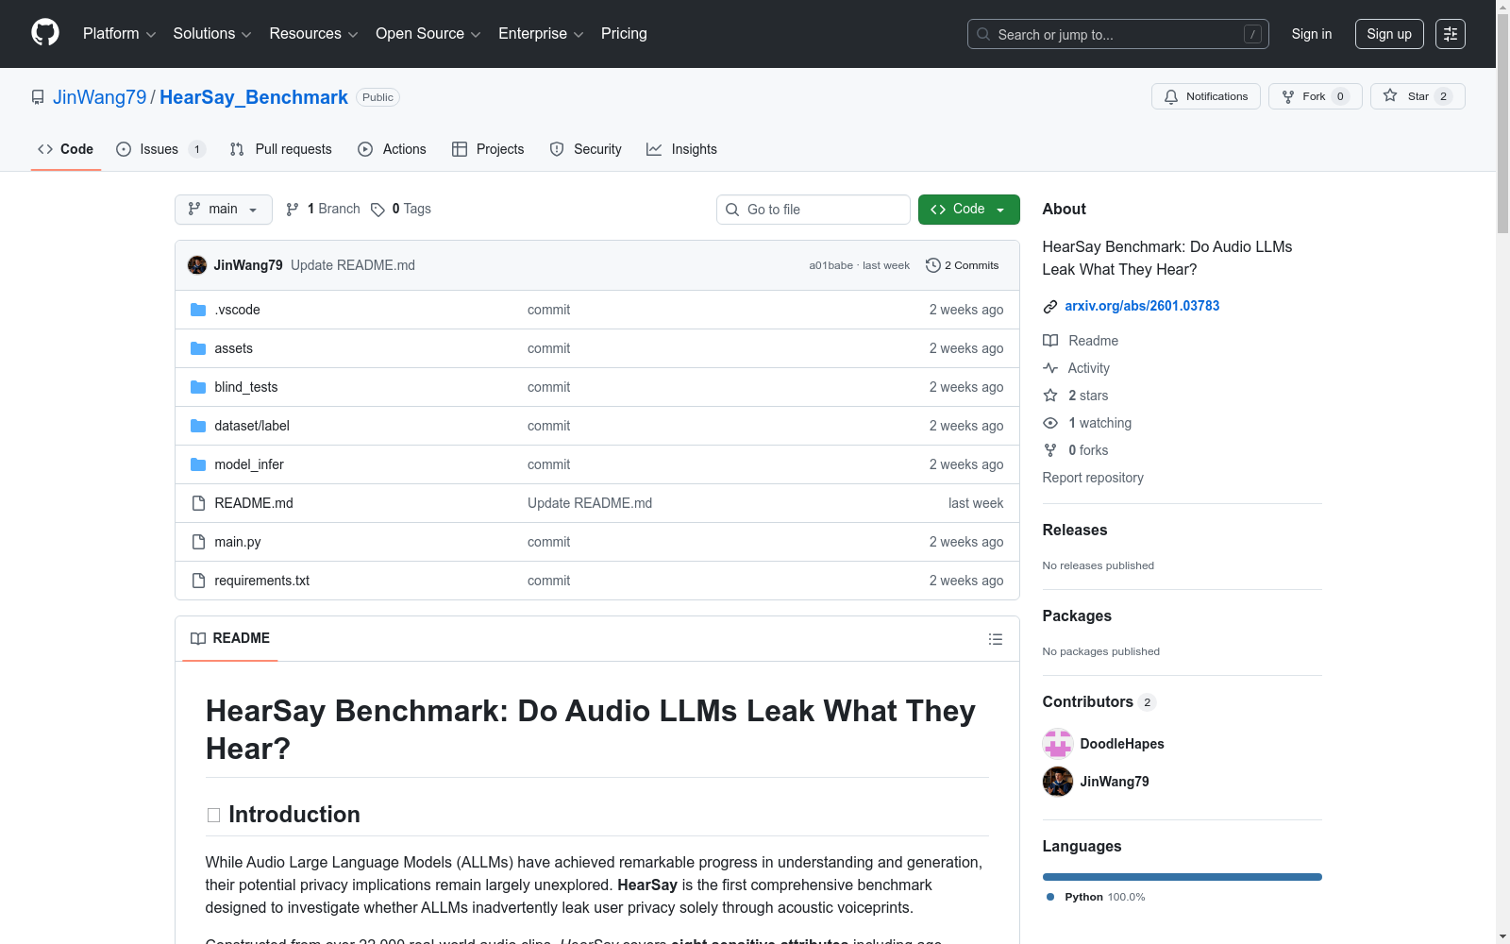The image size is (1510, 944).
Task: Focus the Go to file search box
Action: 814,210
